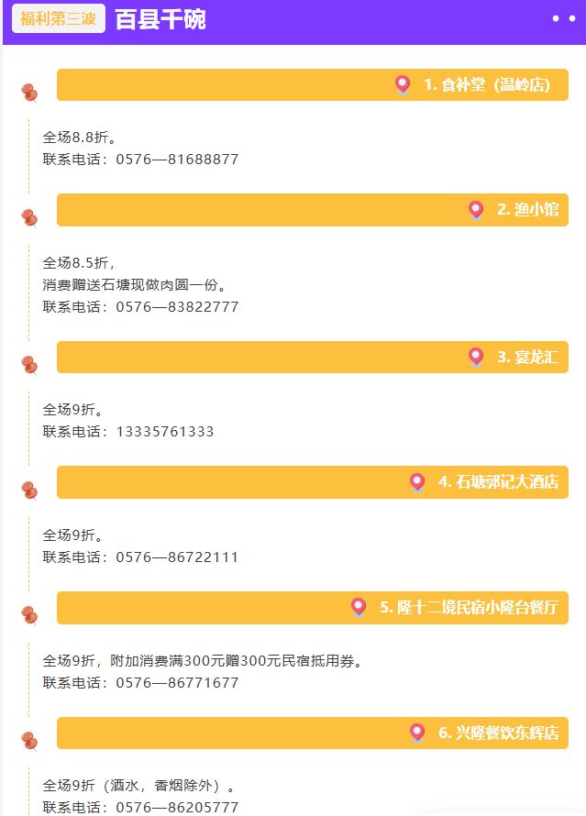The width and height of the screenshot is (586, 816).
Task: Tap mobile number 13335761333
Action: click(165, 432)
